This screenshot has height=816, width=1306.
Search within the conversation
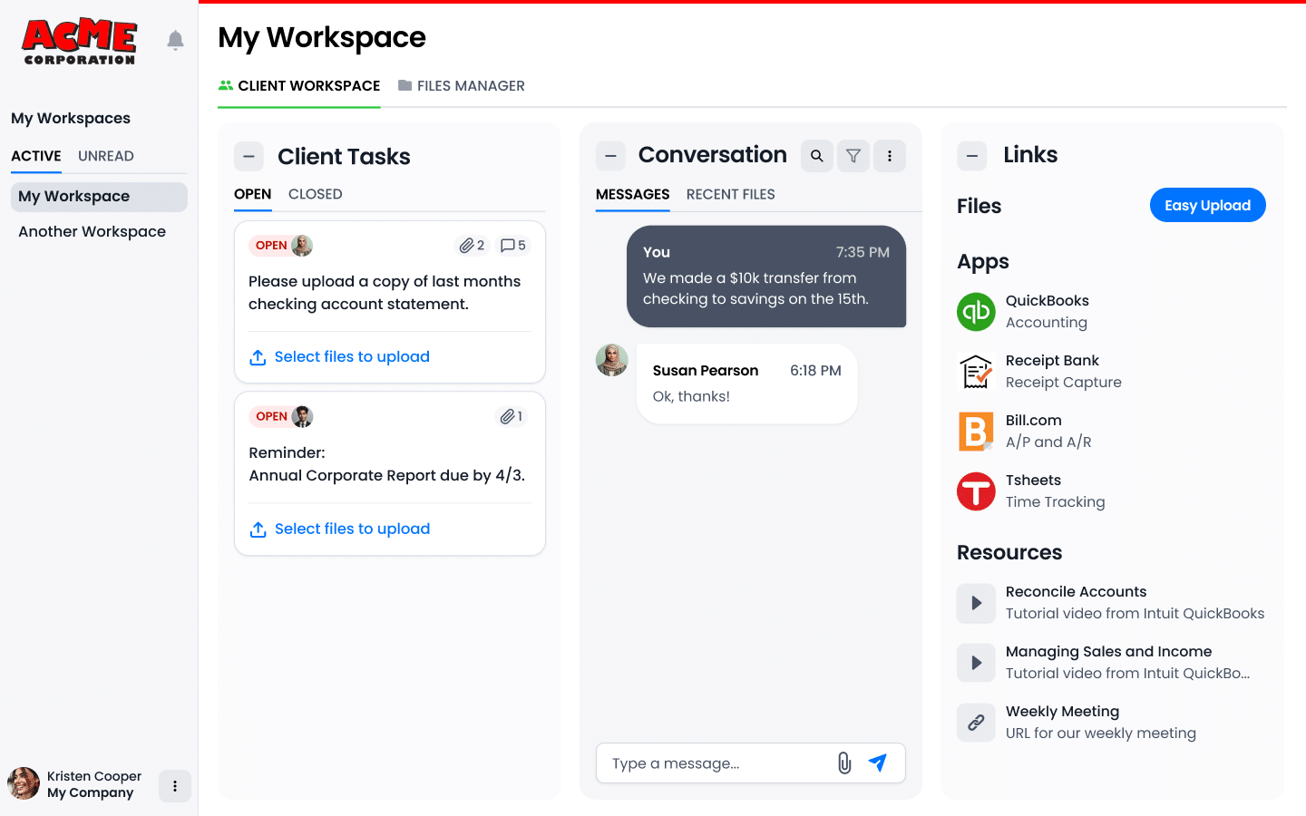816,155
